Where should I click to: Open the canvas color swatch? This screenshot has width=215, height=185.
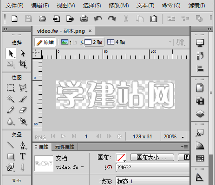pyautogui.click(x=121, y=157)
